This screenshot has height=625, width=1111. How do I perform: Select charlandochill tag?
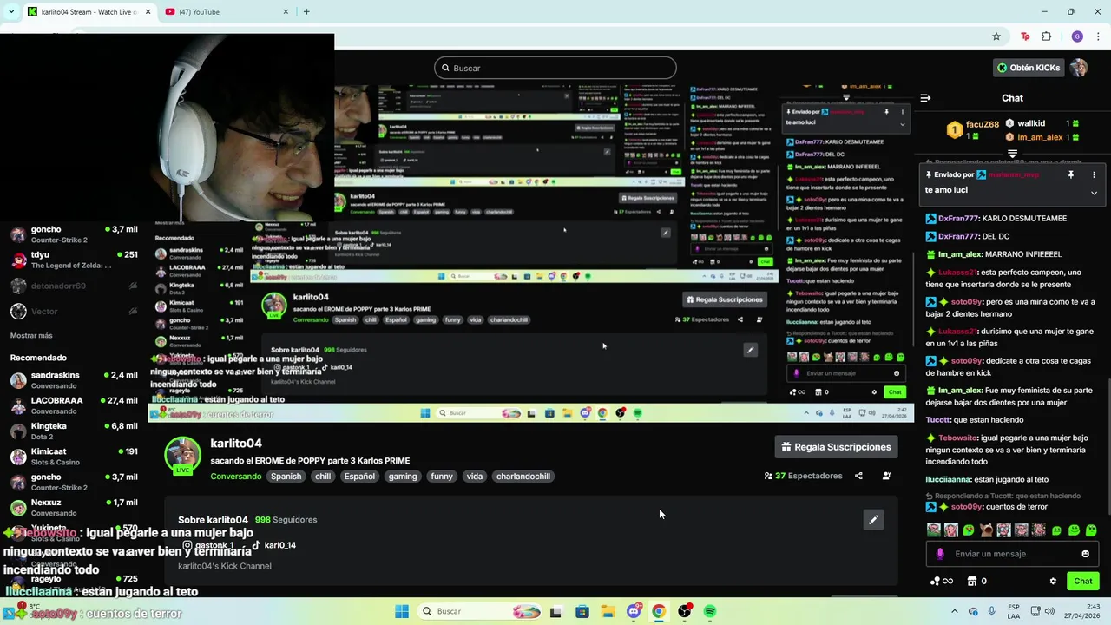[523, 477]
